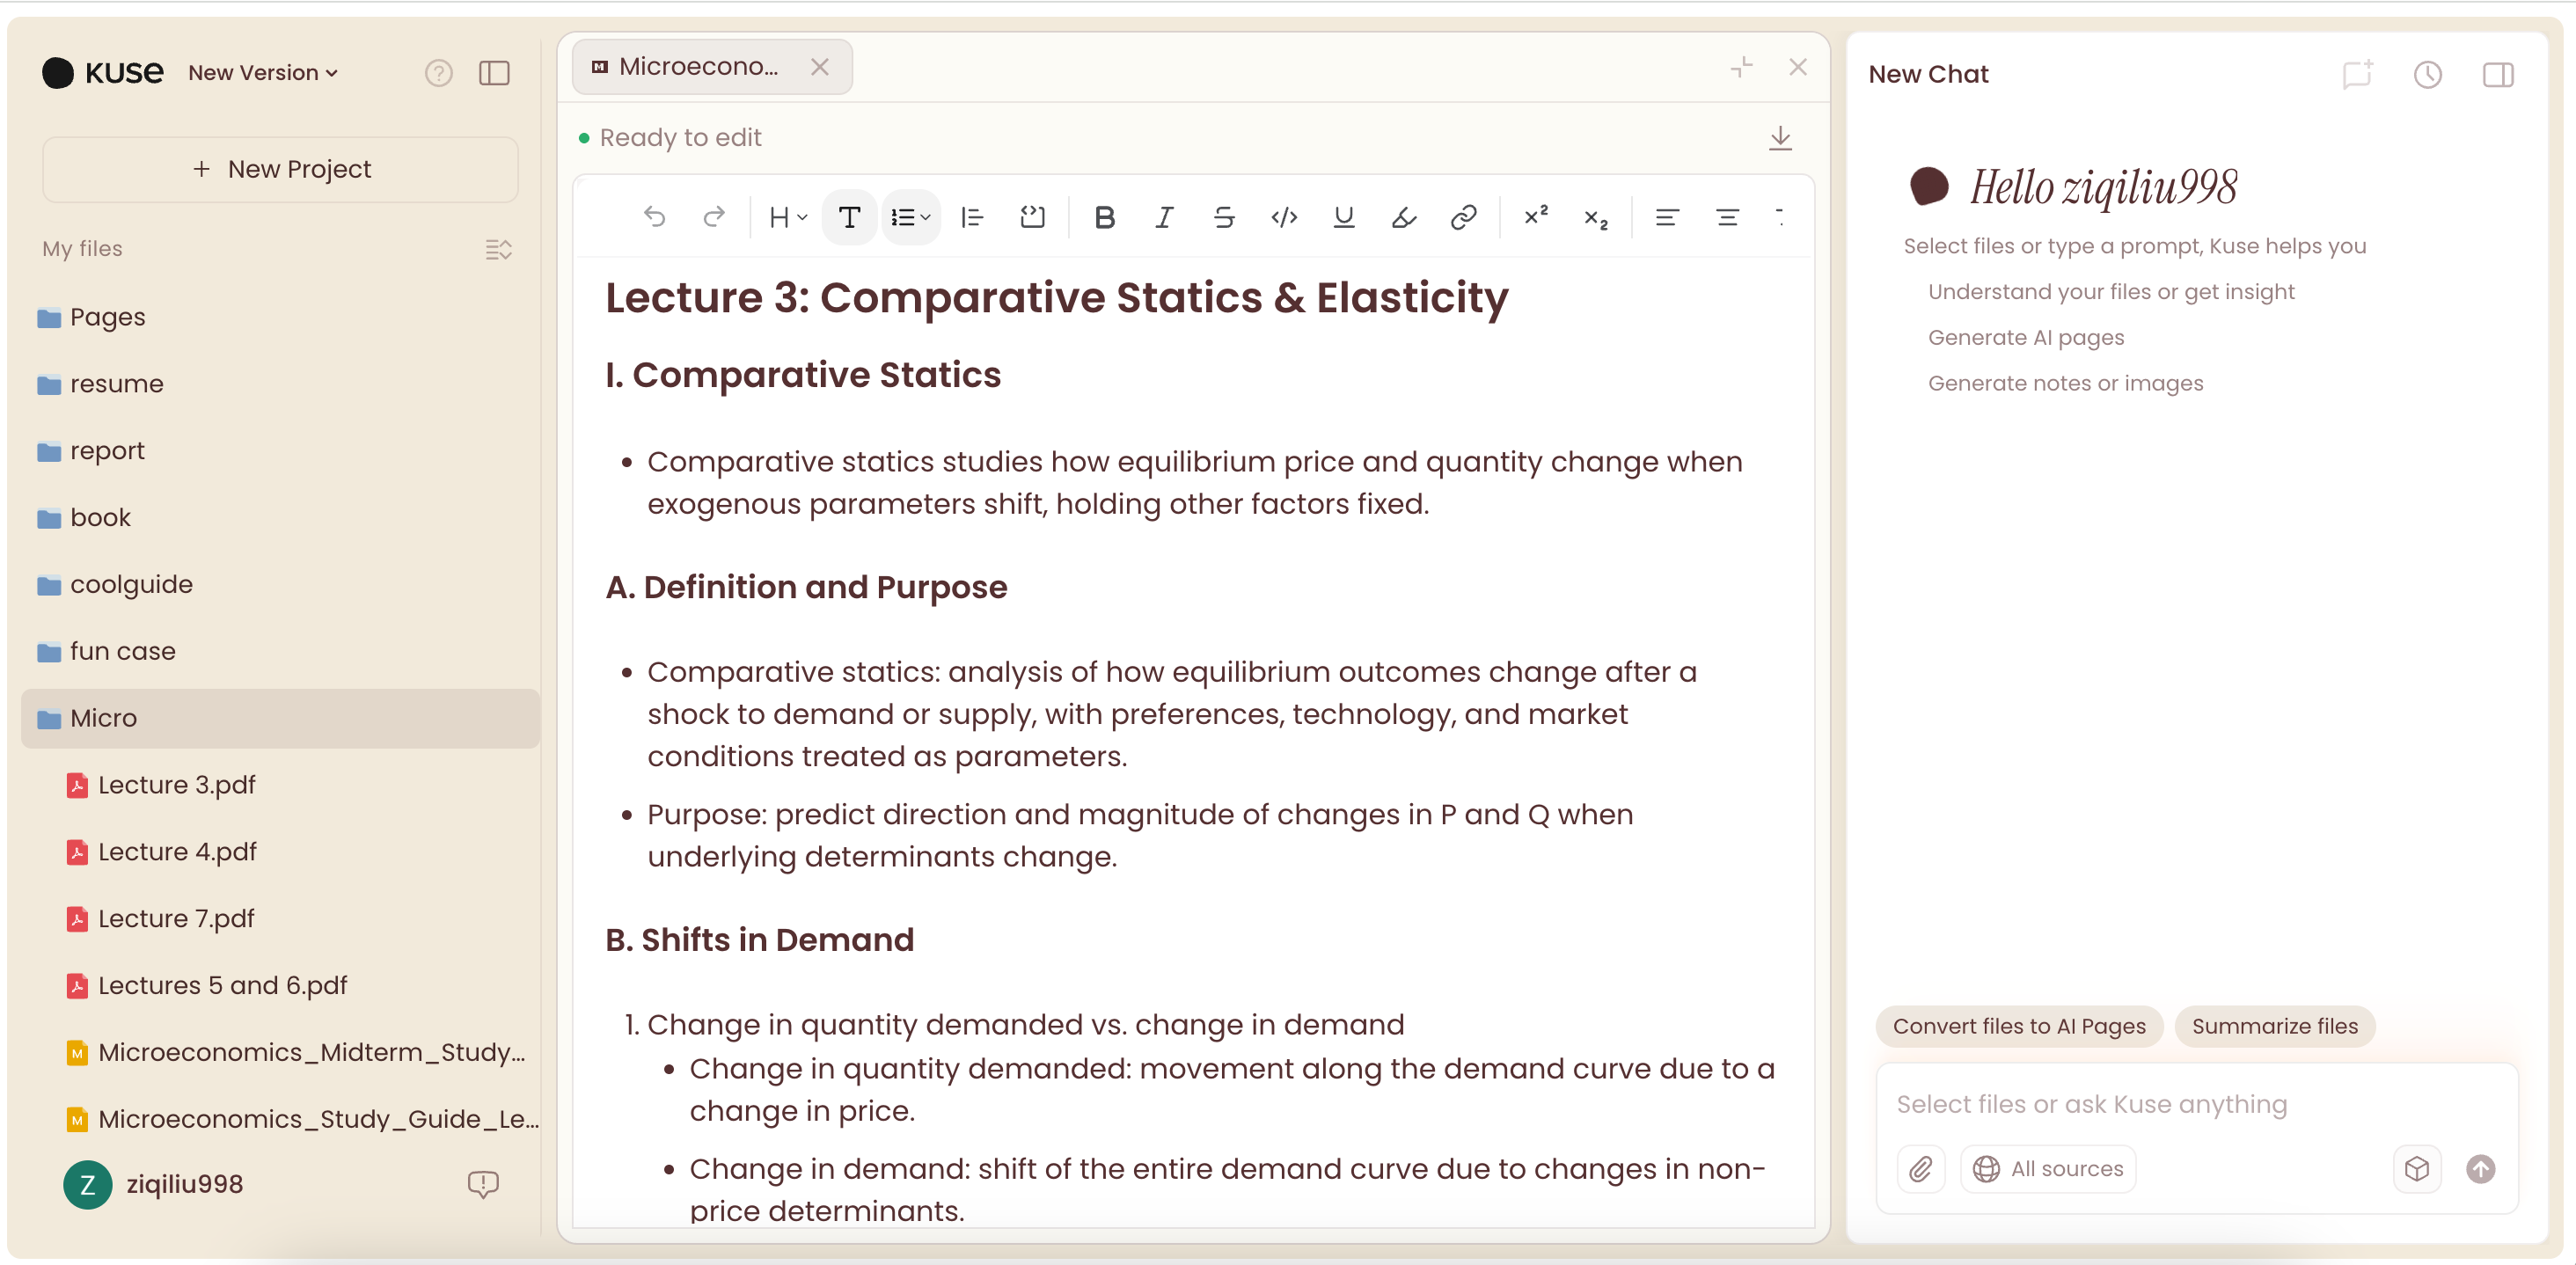Apply strikethrough to text

1223,217
